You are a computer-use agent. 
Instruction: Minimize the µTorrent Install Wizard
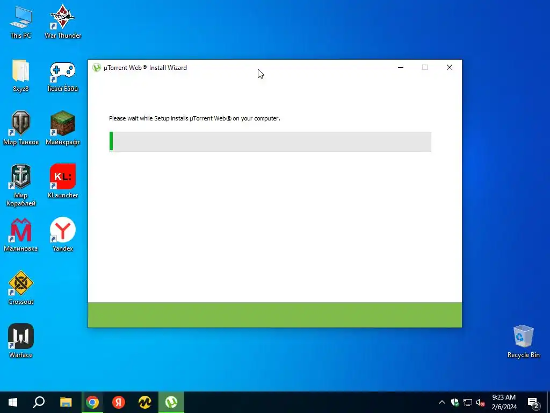401,67
